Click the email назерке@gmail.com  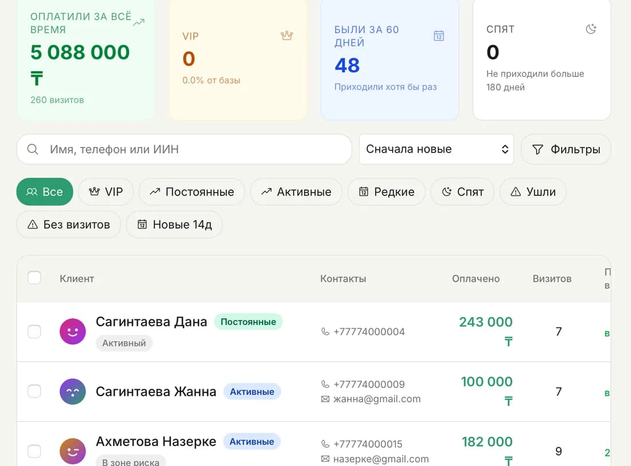pos(381,459)
